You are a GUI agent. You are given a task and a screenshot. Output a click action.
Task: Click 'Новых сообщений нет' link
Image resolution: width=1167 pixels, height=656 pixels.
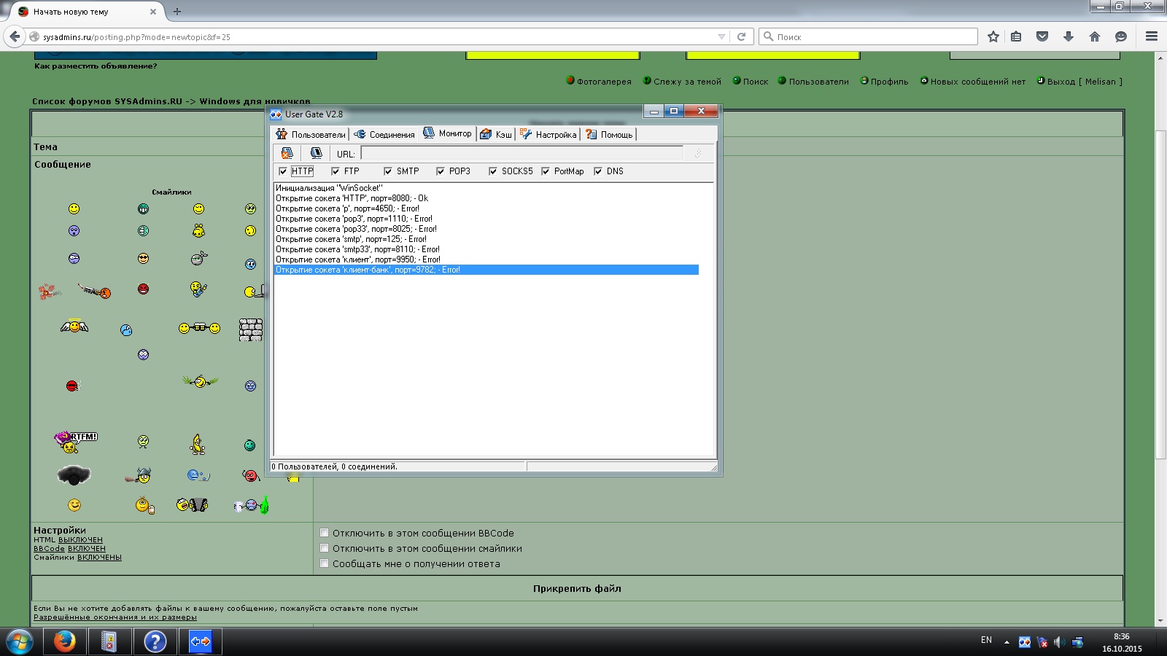tap(977, 82)
